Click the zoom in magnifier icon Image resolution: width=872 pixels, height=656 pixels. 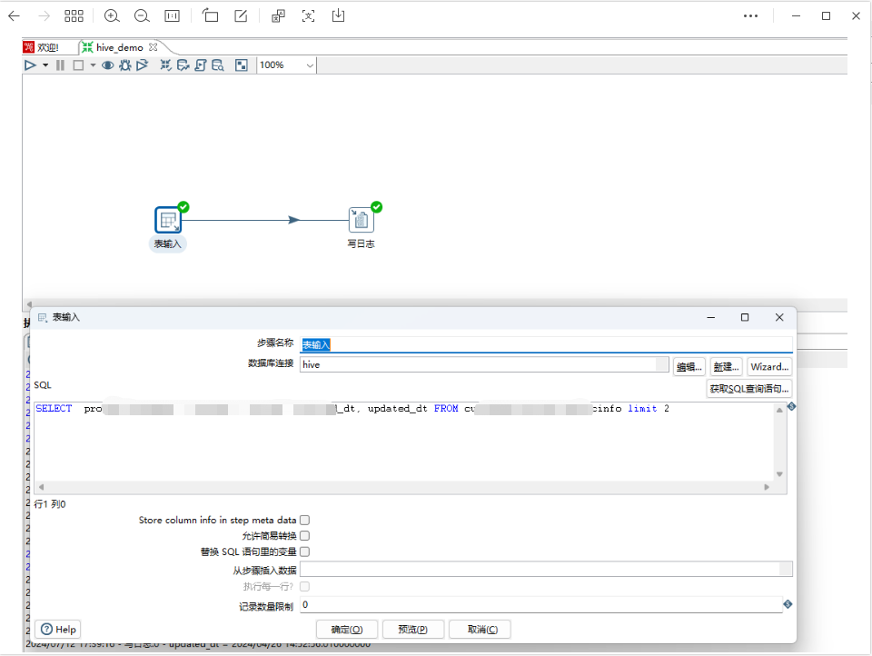point(112,15)
